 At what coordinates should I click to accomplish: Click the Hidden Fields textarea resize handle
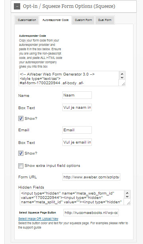(x=128, y=203)
